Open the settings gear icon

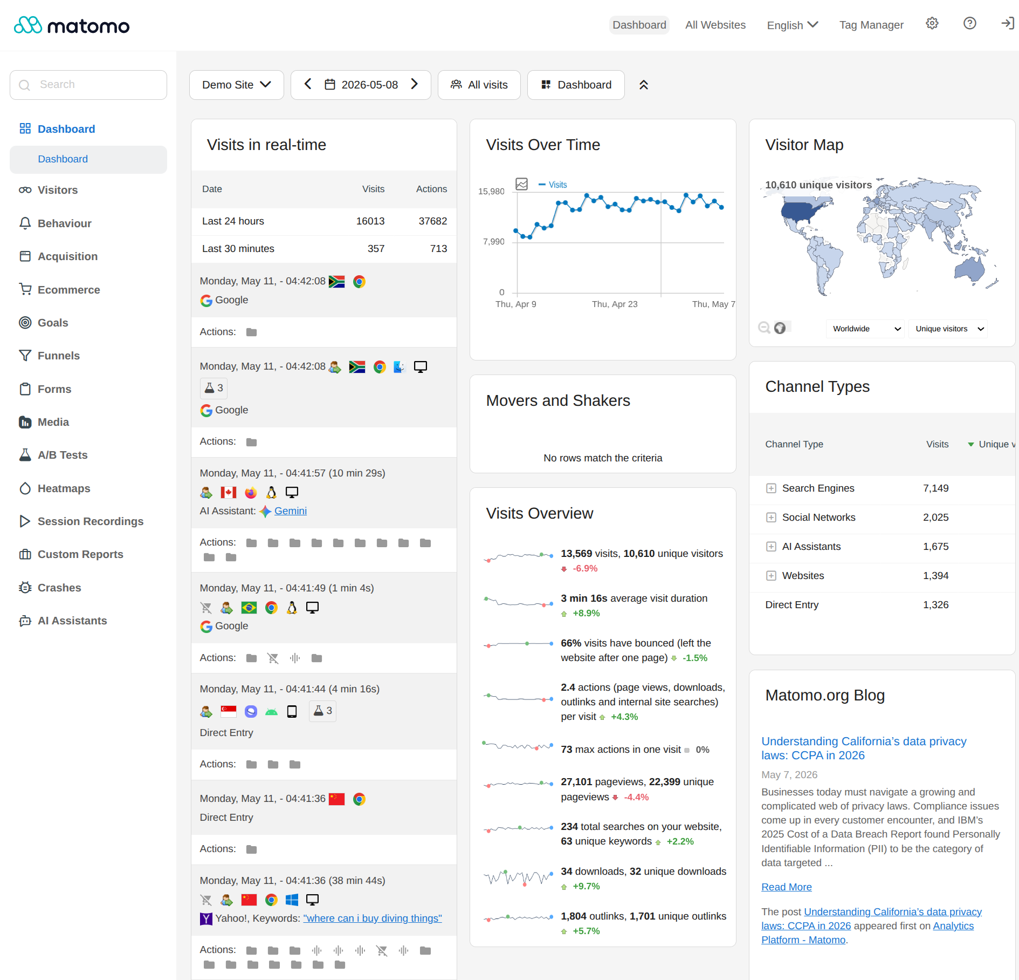(932, 24)
